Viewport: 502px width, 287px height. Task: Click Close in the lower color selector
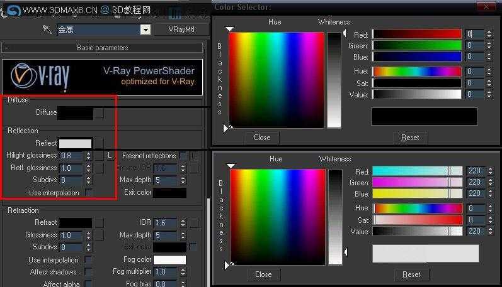pyautogui.click(x=263, y=274)
